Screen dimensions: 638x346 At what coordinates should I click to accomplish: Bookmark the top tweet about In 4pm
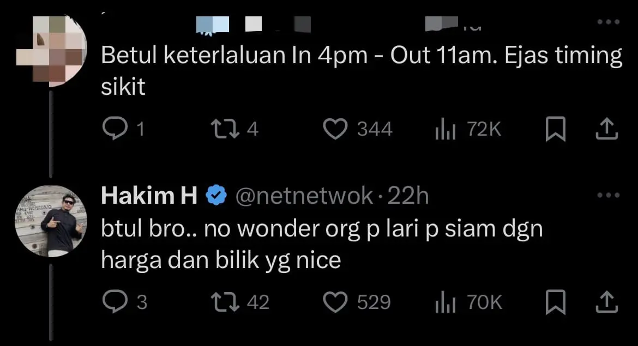[555, 129]
